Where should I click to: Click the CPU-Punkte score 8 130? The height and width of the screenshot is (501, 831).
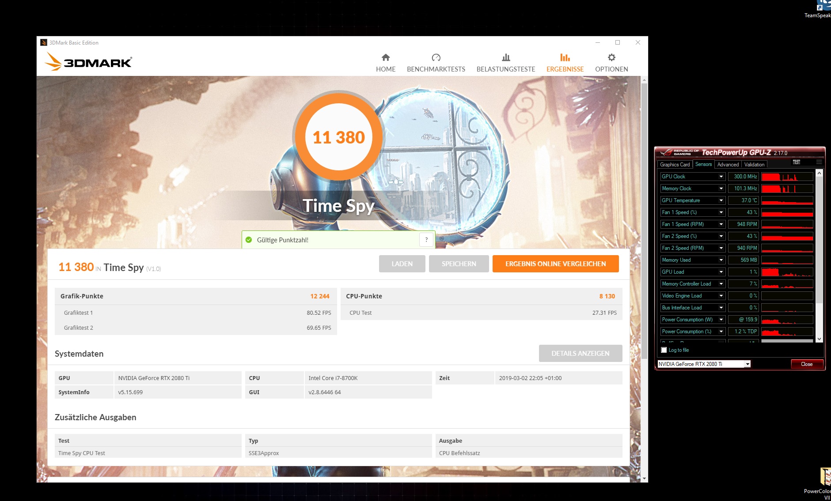coord(607,296)
